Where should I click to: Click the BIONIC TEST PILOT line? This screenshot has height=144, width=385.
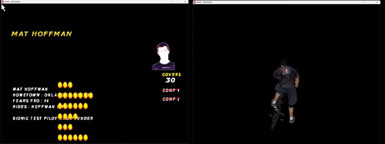(x=53, y=118)
